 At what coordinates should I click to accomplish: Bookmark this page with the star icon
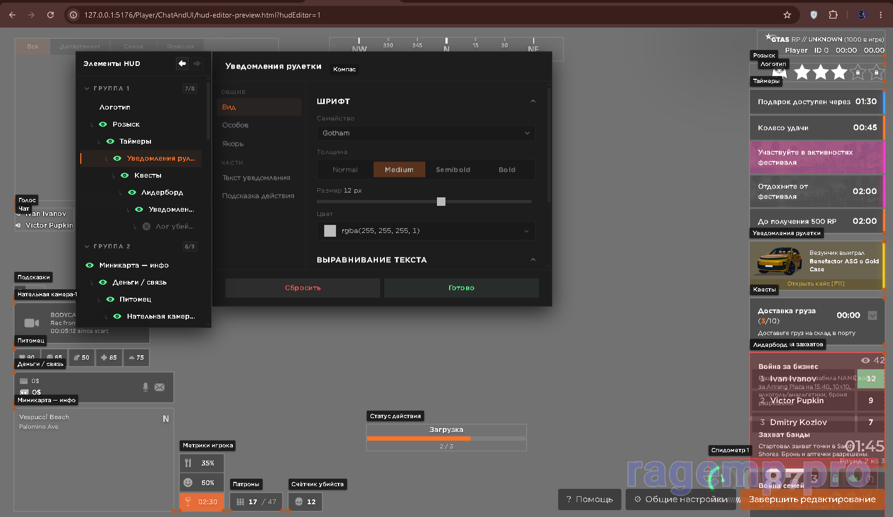click(x=787, y=15)
